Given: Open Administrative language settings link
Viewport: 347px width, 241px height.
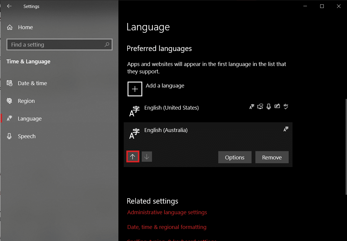Looking at the screenshot, I should 167,212.
